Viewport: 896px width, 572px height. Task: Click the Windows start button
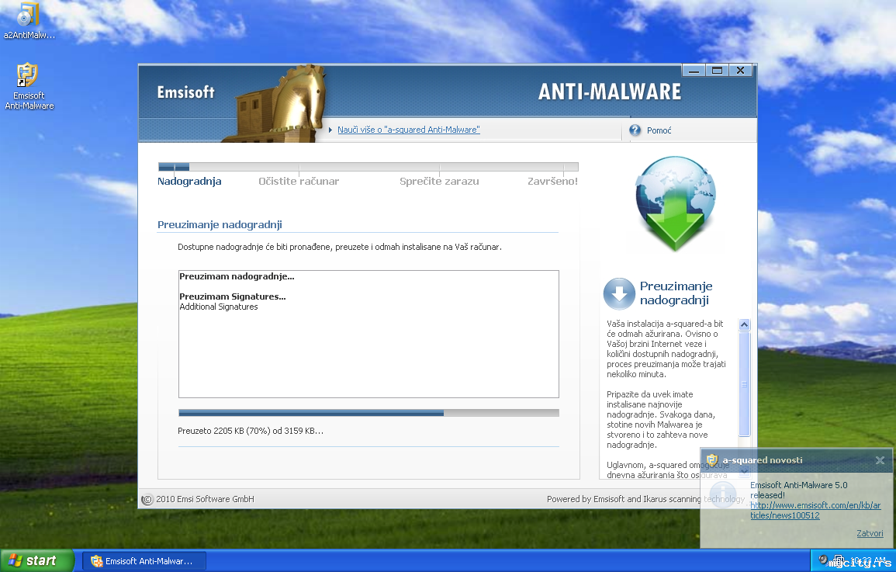[x=37, y=560]
